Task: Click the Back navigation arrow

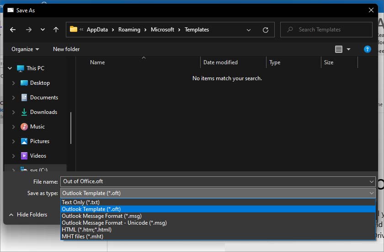Action: tap(13, 30)
